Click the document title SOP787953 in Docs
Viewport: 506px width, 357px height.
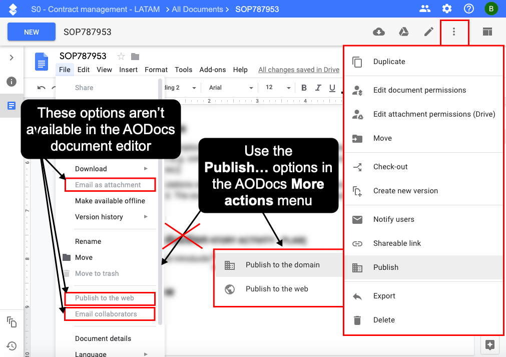pos(83,56)
